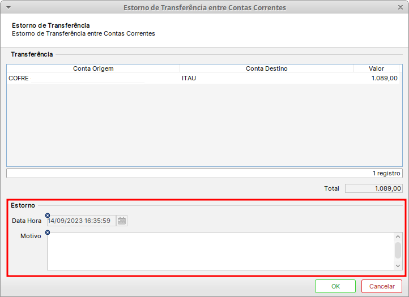Click the required marker beside Data Hora
This screenshot has width=409, height=297.
click(48, 215)
